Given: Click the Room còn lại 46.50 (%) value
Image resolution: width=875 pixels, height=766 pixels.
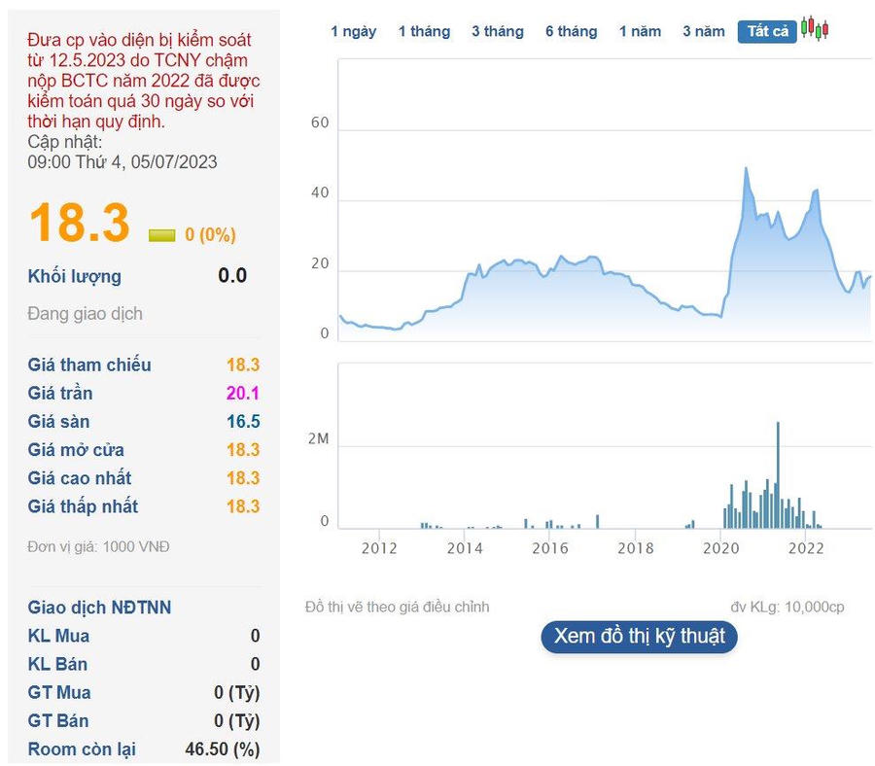Looking at the screenshot, I should (x=222, y=749).
